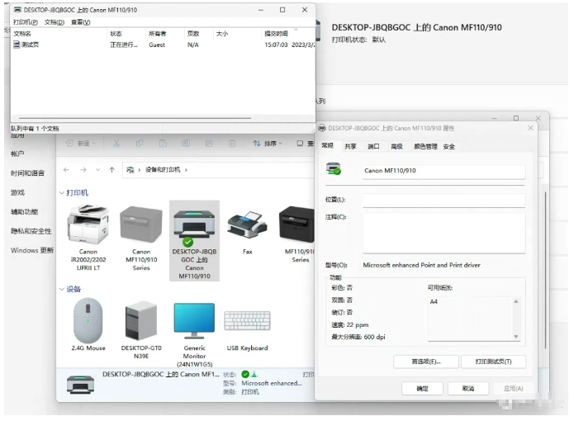Click the Cut scissors toolbar icon

click(116, 144)
